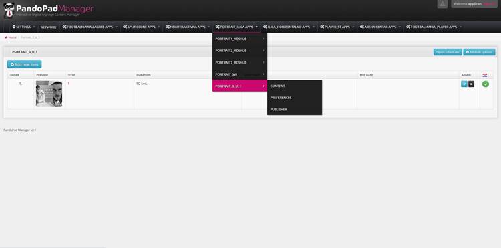Viewport: 501px width, 248px height.
Task: Click gear icon beside Footbalmania Zagreb Apps
Action: [64, 27]
